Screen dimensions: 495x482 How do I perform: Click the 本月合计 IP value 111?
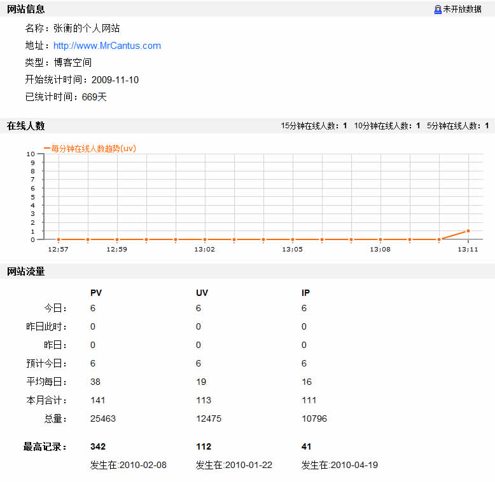[x=309, y=401]
